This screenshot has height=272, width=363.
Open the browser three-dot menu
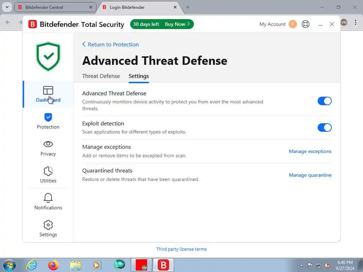tap(355, 22)
